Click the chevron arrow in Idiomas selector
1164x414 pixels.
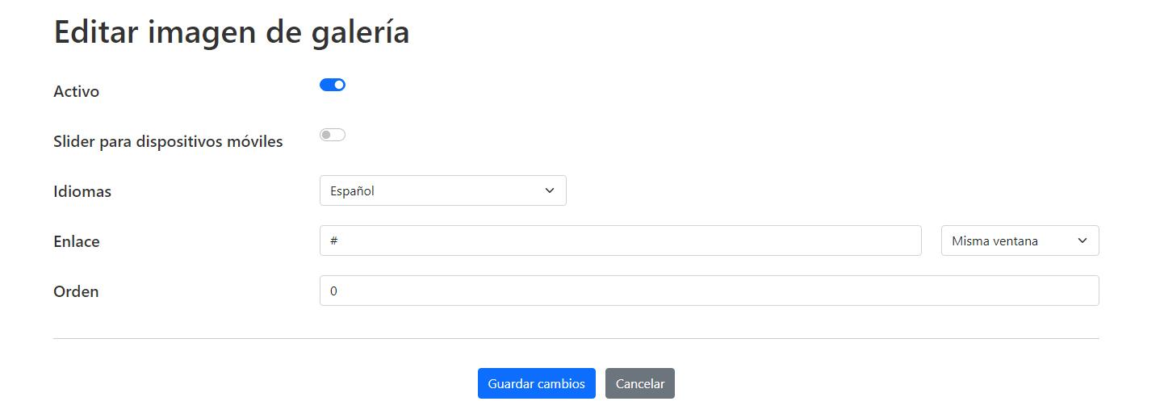pyautogui.click(x=550, y=191)
